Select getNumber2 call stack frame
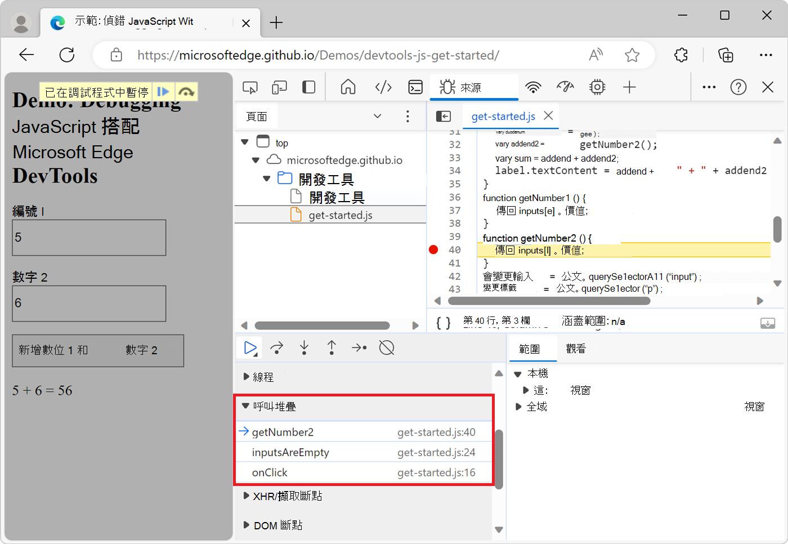 [364, 432]
